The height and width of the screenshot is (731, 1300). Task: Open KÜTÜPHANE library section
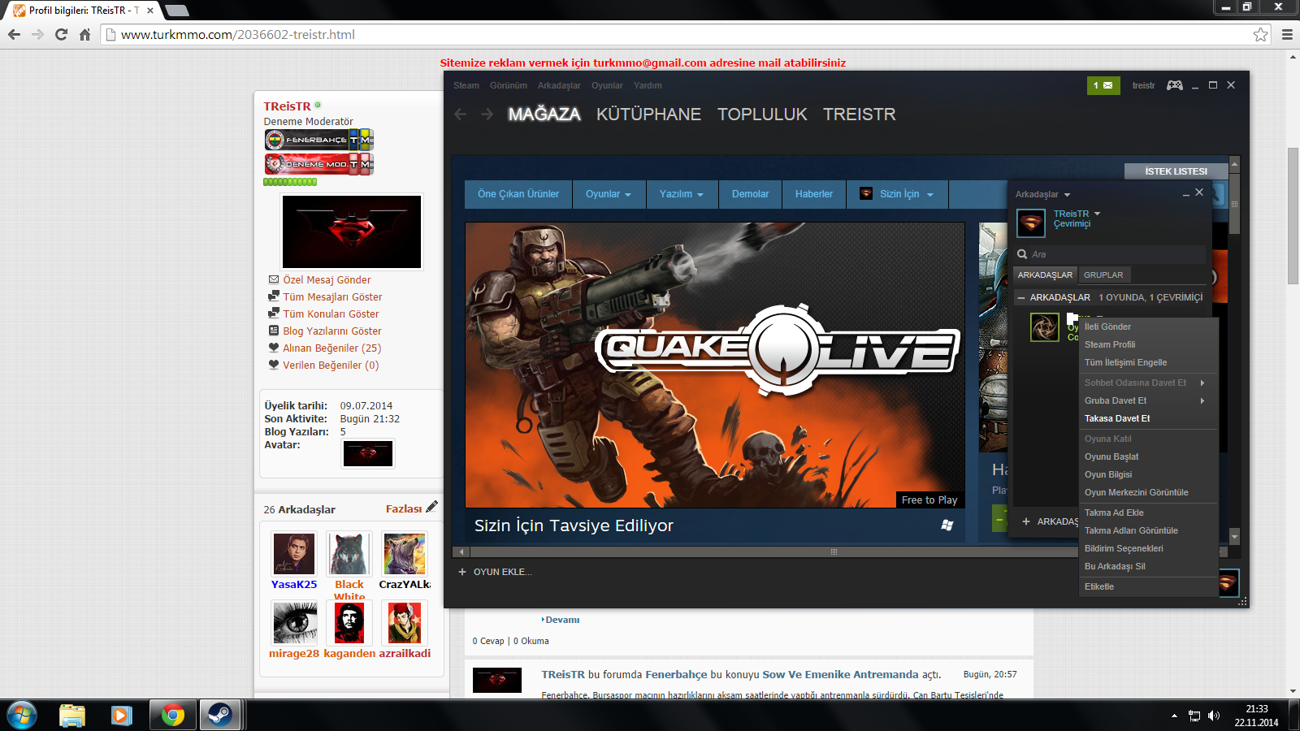pyautogui.click(x=648, y=115)
